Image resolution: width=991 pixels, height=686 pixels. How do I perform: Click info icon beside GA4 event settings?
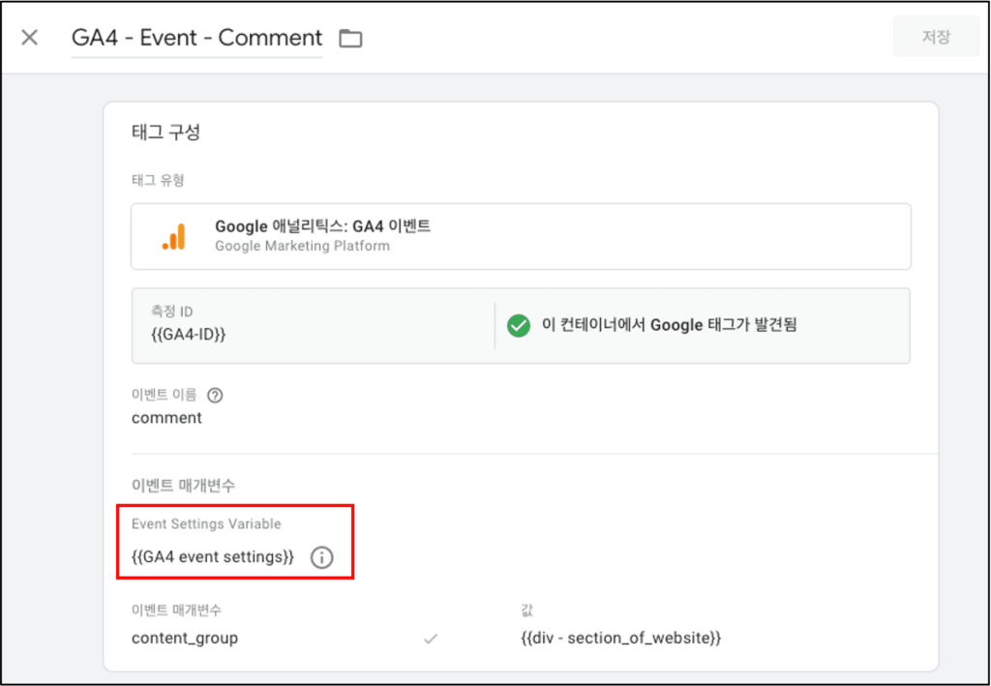321,557
